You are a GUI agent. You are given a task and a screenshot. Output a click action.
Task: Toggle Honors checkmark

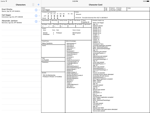pos(49,26)
